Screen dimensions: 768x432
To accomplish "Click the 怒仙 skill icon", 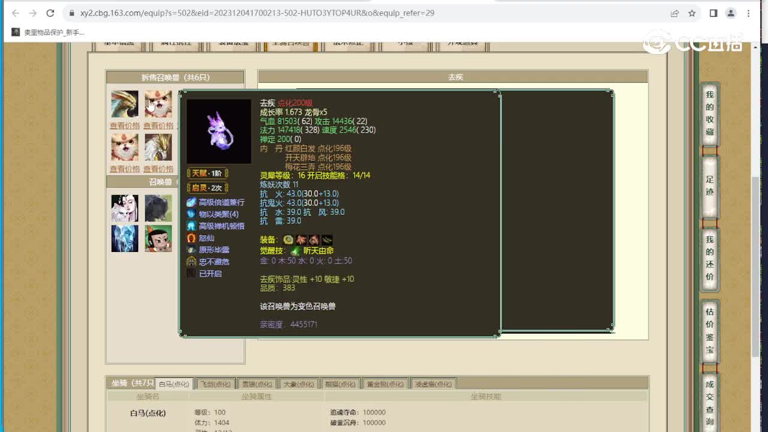I will pos(191,238).
